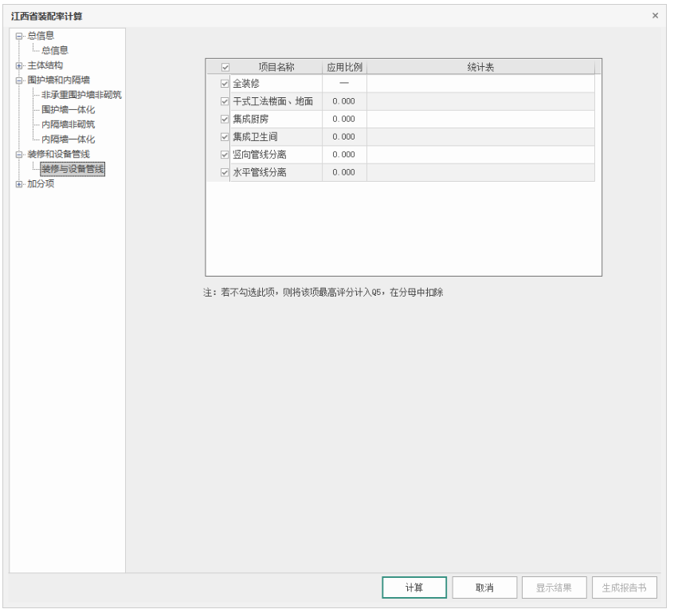Click the 全装修 dash ratio cell

[x=344, y=84]
